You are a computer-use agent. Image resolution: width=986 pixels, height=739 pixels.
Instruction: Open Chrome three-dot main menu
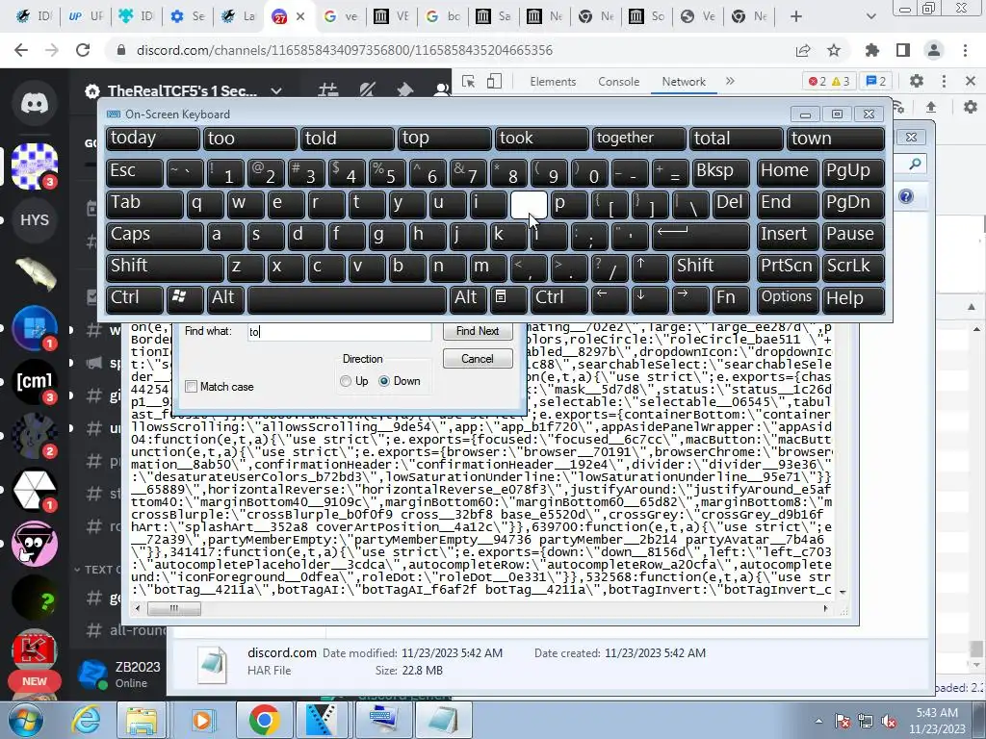(965, 50)
